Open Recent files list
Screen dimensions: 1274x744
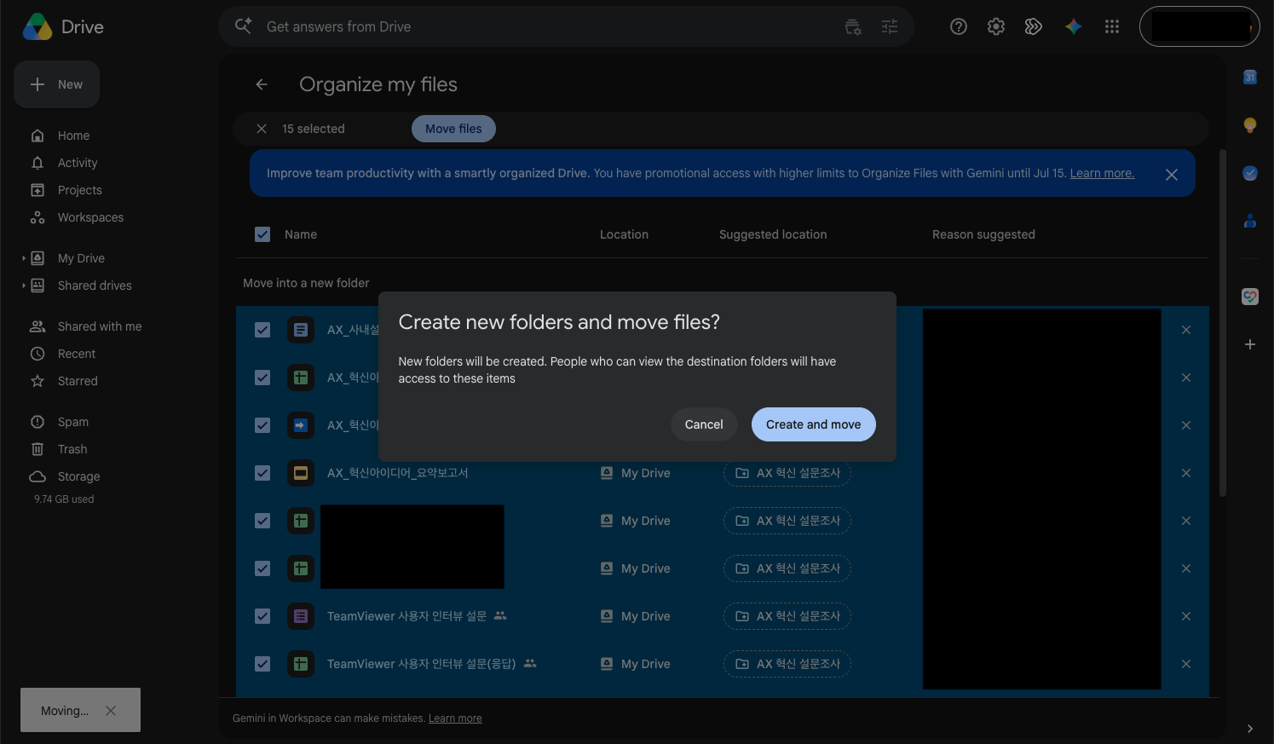77,354
